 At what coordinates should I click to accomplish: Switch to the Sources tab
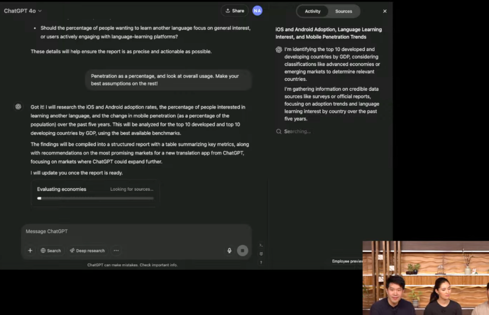(344, 11)
